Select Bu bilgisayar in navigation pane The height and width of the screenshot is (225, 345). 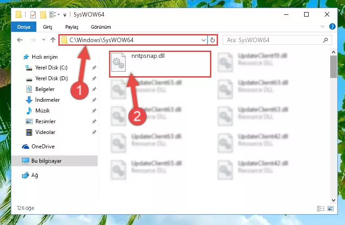point(55,161)
